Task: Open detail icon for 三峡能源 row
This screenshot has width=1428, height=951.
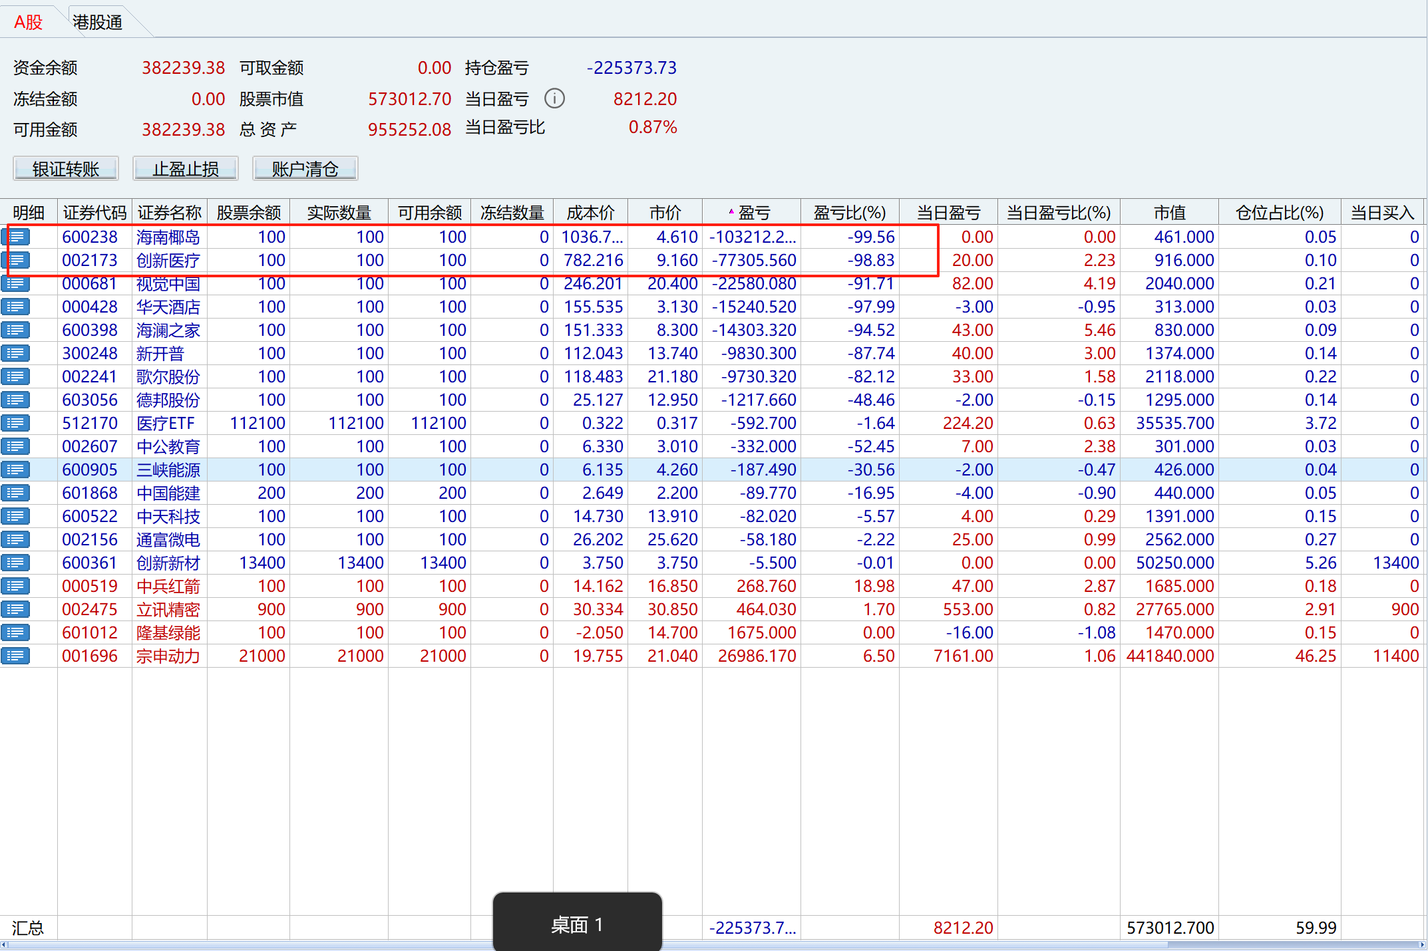Action: [x=15, y=470]
